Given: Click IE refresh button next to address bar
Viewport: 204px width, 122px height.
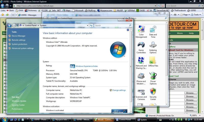Looking at the screenshot, I should tap(159, 6).
